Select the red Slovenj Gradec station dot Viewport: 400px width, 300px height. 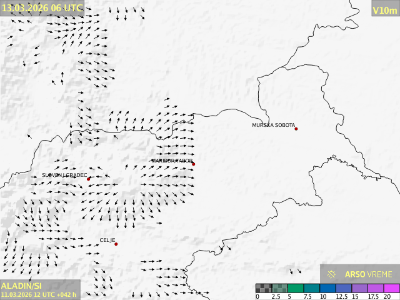(88, 179)
